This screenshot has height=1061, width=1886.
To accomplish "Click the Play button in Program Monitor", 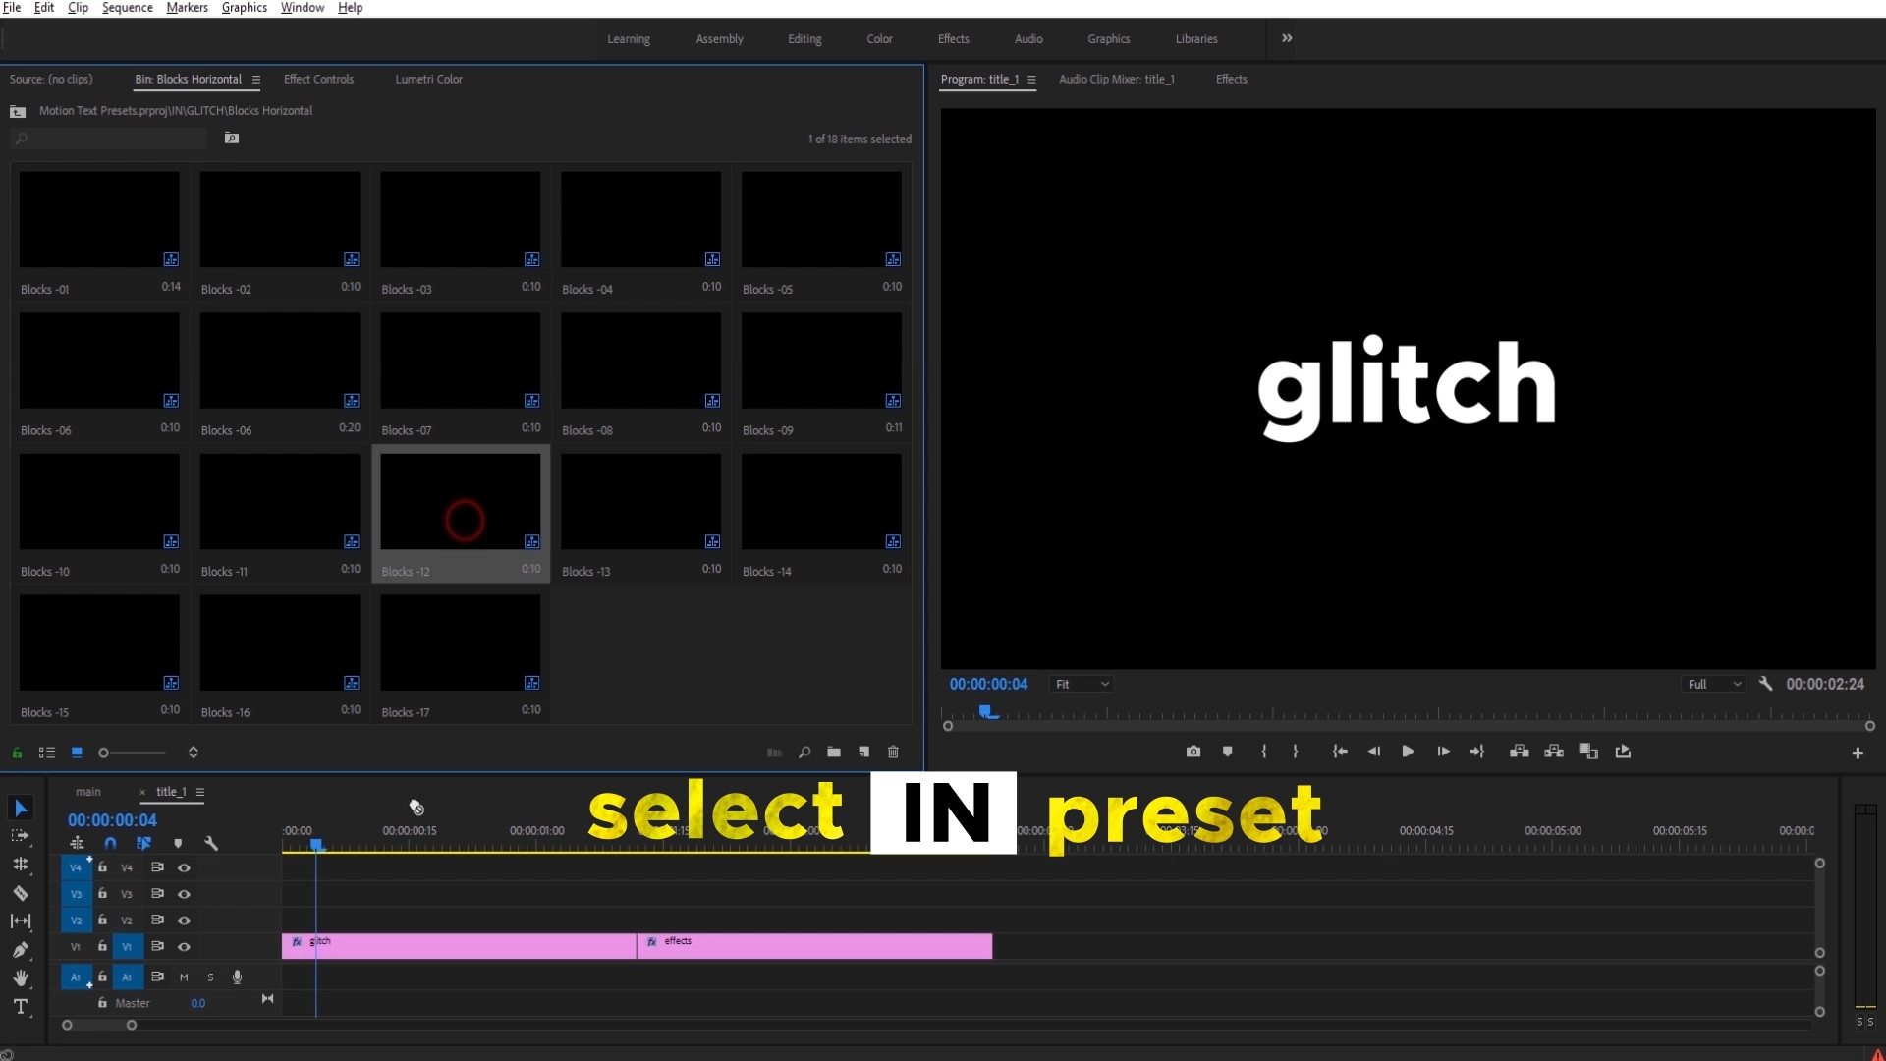I will [x=1408, y=752].
